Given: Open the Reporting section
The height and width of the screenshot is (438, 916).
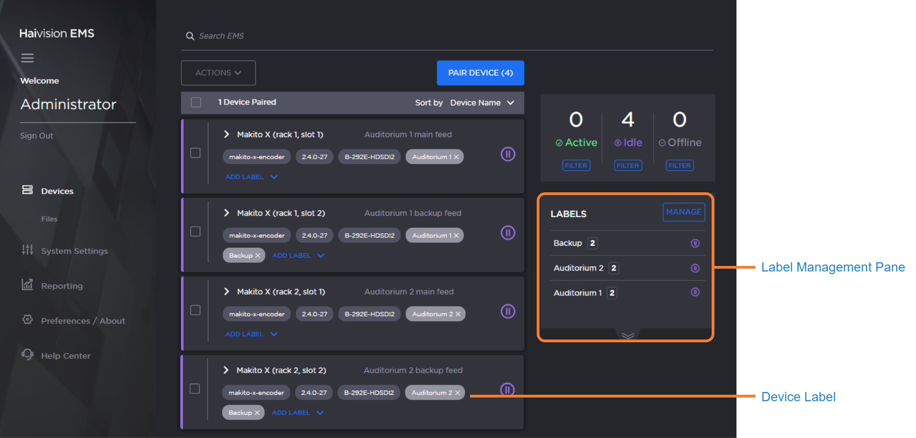Looking at the screenshot, I should click(62, 286).
